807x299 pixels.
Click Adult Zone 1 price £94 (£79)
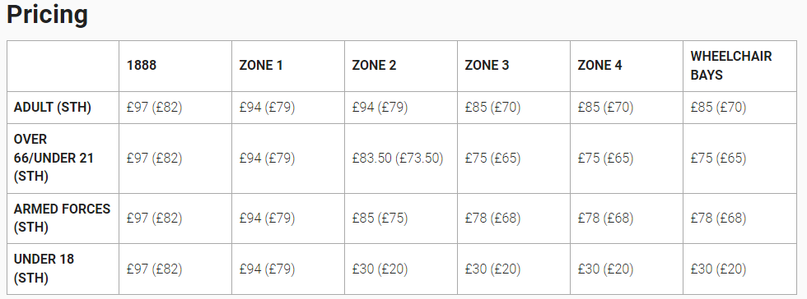point(267,108)
